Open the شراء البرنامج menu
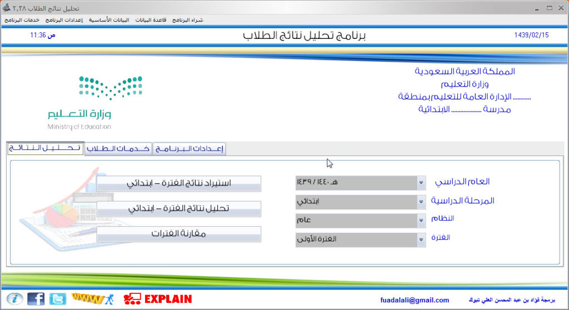 188,20
